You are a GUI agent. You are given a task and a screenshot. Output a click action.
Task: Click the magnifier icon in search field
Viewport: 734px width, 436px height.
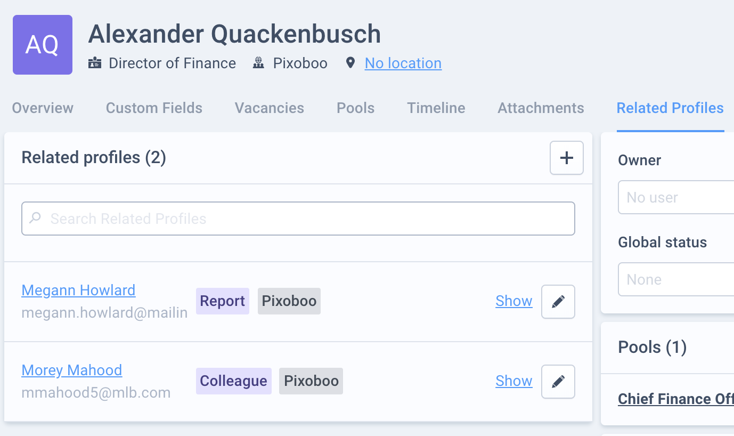(35, 218)
